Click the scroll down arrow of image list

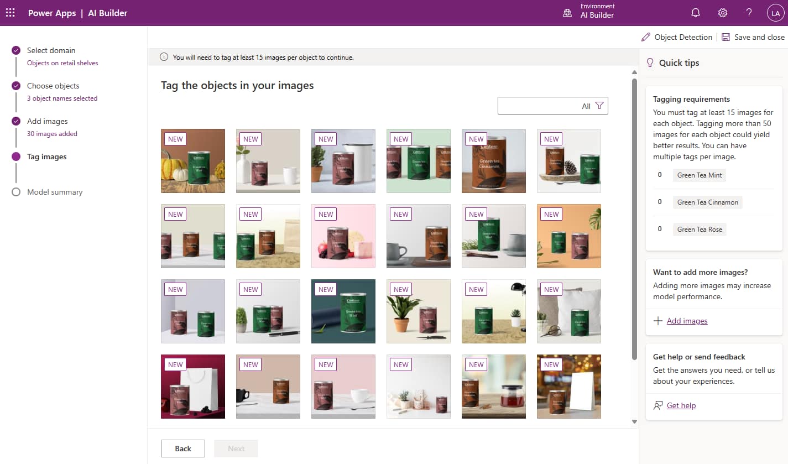[x=634, y=421]
